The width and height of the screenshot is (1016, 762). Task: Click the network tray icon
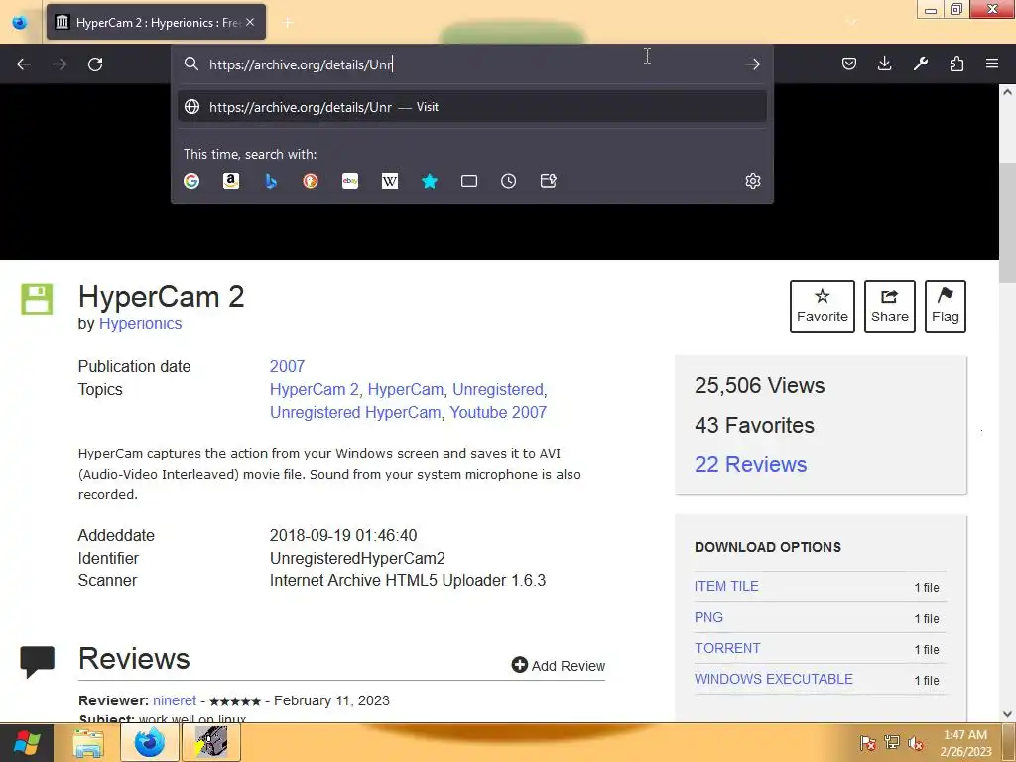pyautogui.click(x=892, y=743)
